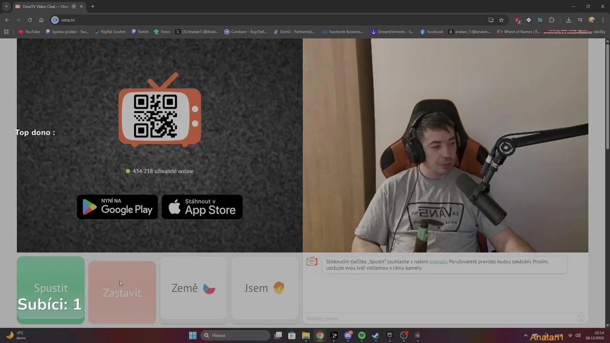Open the Jsem gender selector
Screen dimensions: 610x343
click(265, 288)
